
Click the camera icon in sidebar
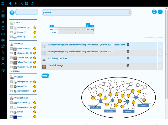3,34
